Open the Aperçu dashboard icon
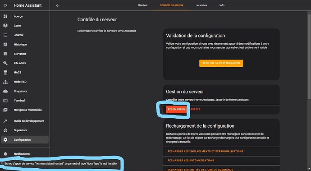The image size is (311, 171). pyautogui.click(x=5, y=16)
